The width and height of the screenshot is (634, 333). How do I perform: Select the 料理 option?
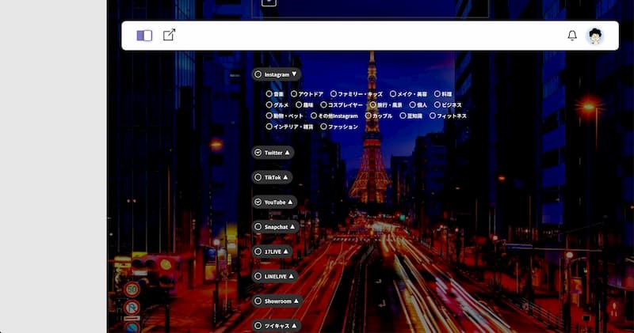tap(443, 94)
